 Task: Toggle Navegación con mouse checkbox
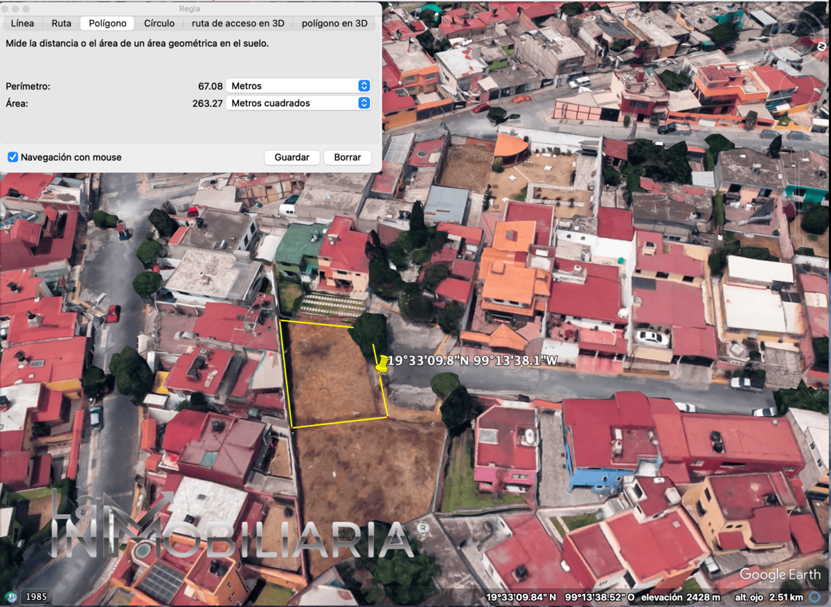coord(12,157)
